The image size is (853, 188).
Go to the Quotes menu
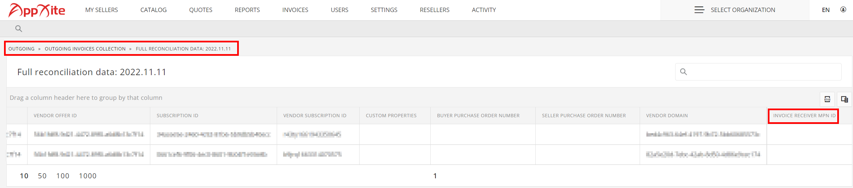coord(201,10)
